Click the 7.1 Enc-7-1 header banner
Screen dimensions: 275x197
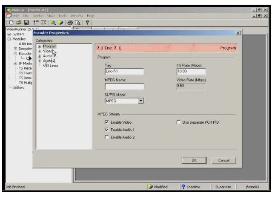tap(166, 48)
